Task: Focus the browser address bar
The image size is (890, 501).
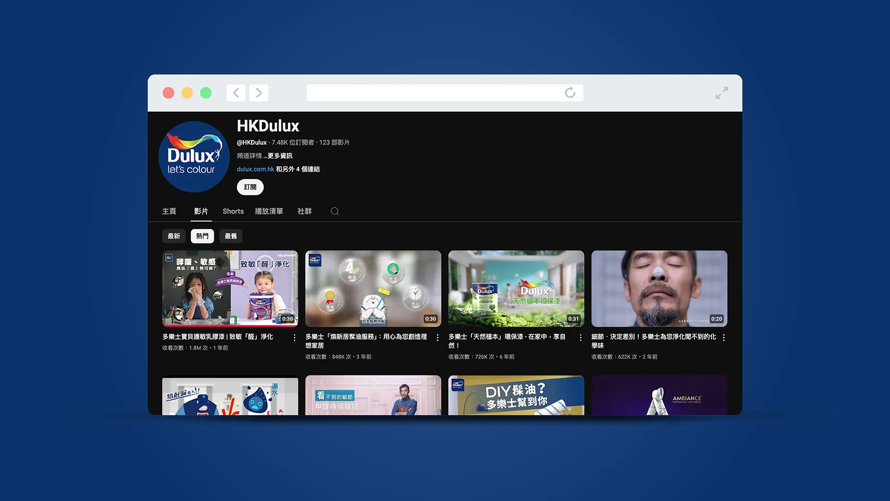Action: coord(445,93)
